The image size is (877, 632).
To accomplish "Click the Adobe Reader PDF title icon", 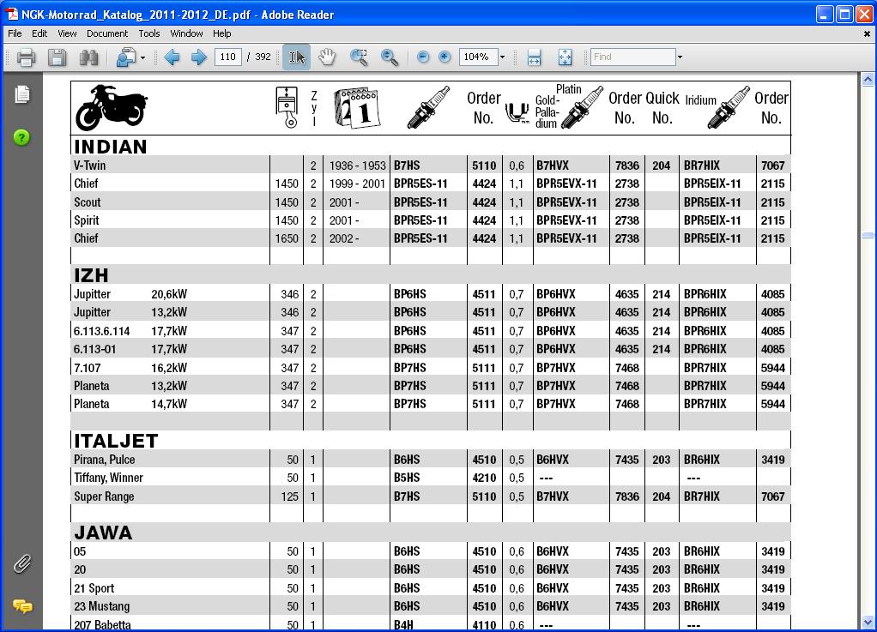I will coord(12,15).
